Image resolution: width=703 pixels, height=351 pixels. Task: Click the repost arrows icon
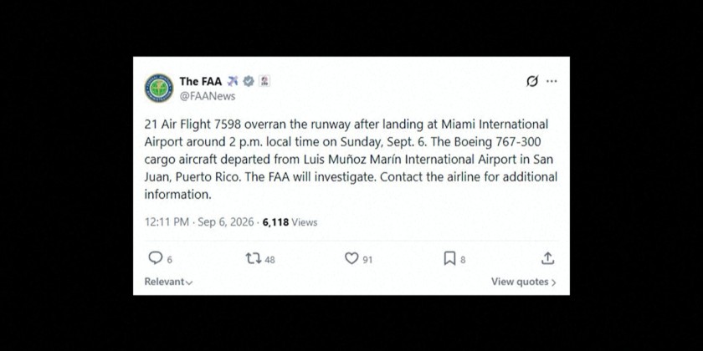[x=254, y=258]
